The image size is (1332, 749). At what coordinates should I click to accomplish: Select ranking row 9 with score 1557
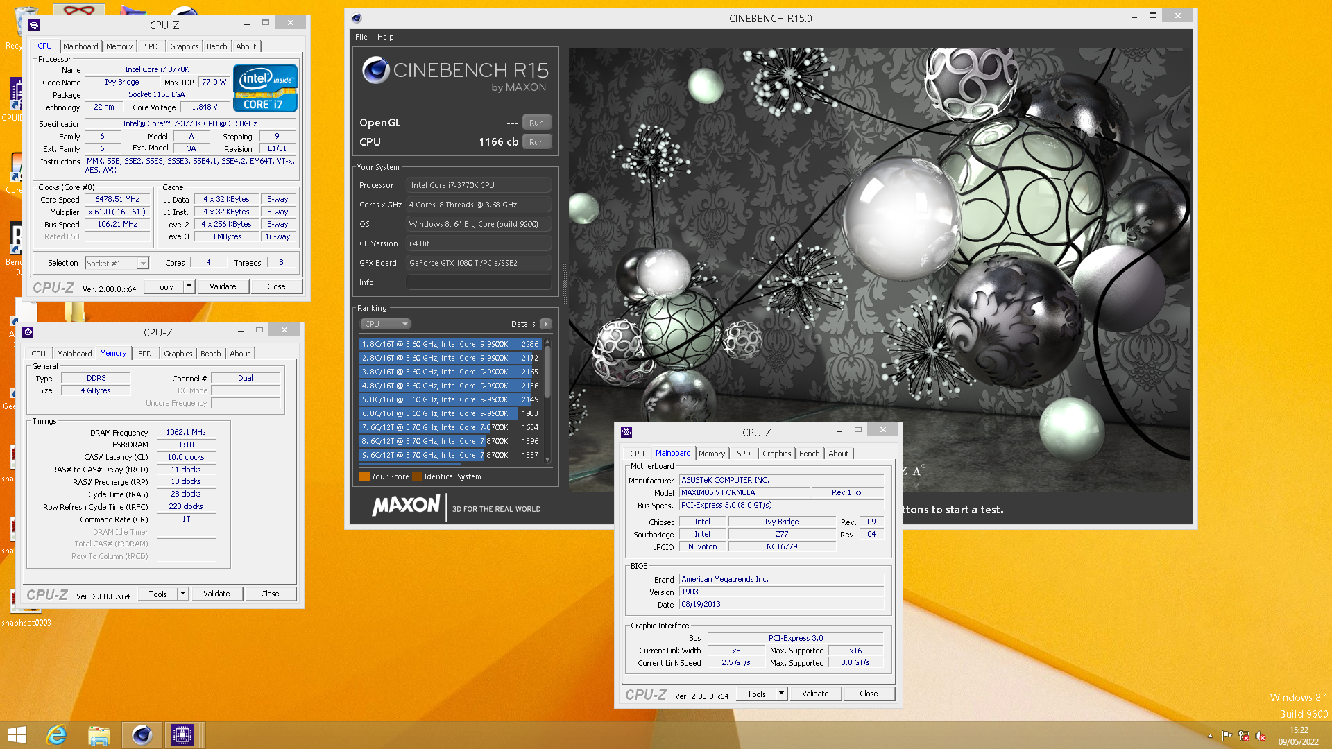tap(450, 455)
